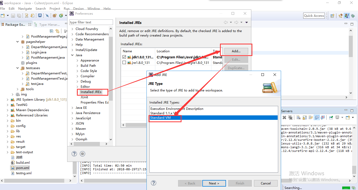The image size is (358, 190).
Task: Switch to the Debug perspective bug icon
Action: pyautogui.click(x=353, y=16)
